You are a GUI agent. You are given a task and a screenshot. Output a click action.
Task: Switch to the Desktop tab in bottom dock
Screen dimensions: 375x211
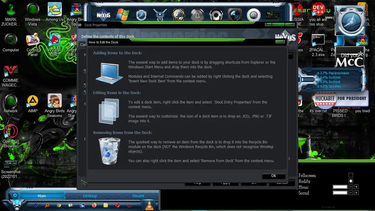point(90,196)
